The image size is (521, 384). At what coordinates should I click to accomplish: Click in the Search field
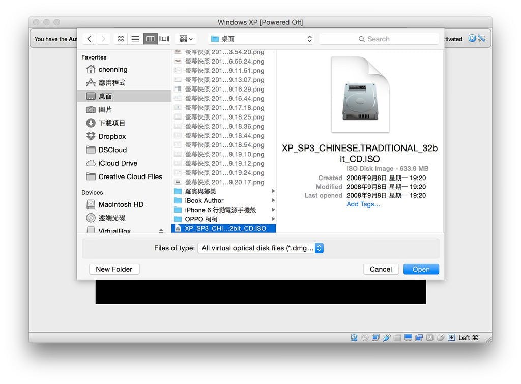379,39
